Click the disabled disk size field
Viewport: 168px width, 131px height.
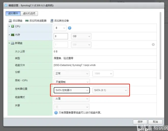point(61,45)
